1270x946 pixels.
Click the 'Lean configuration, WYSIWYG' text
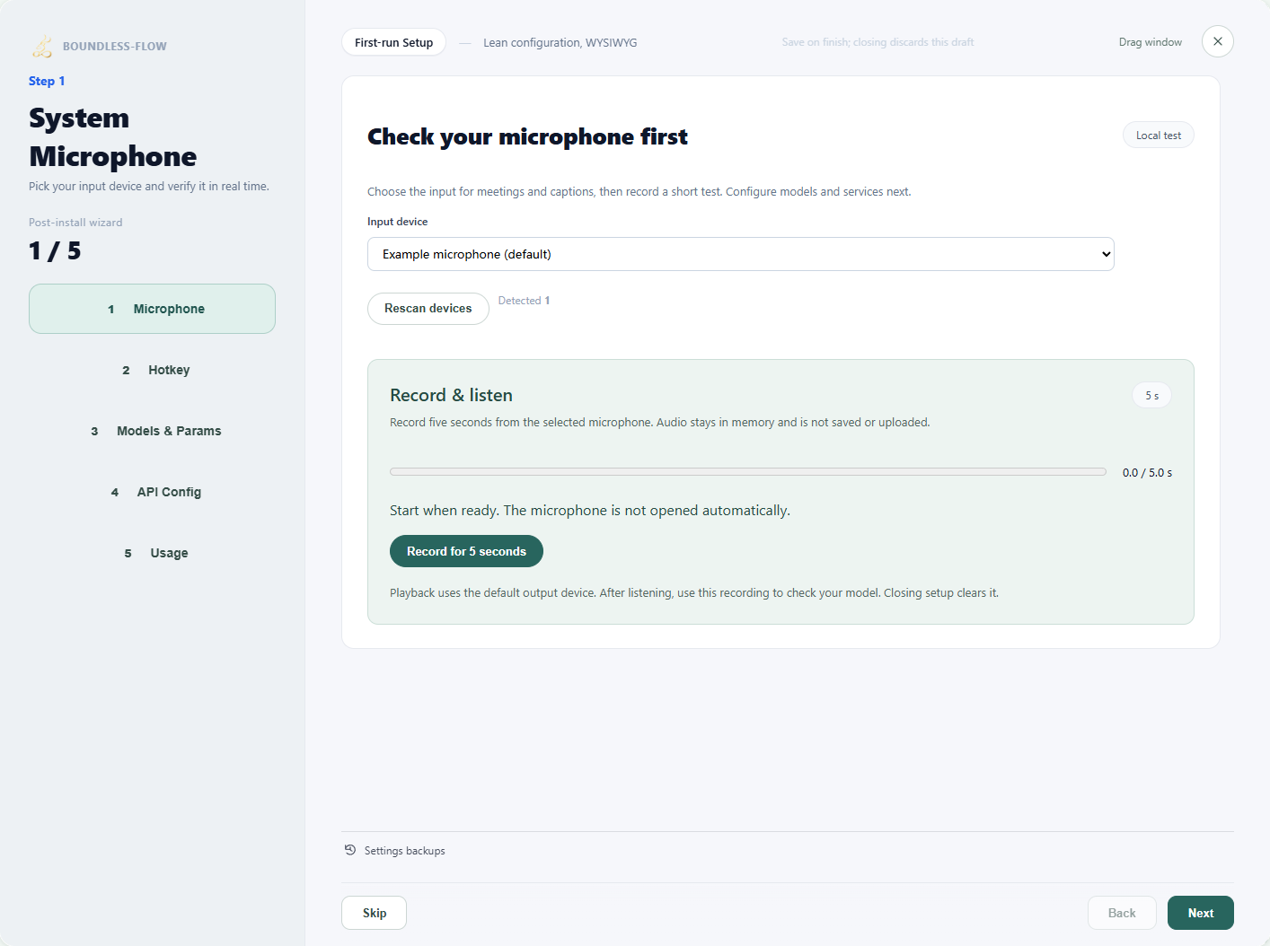click(x=560, y=42)
